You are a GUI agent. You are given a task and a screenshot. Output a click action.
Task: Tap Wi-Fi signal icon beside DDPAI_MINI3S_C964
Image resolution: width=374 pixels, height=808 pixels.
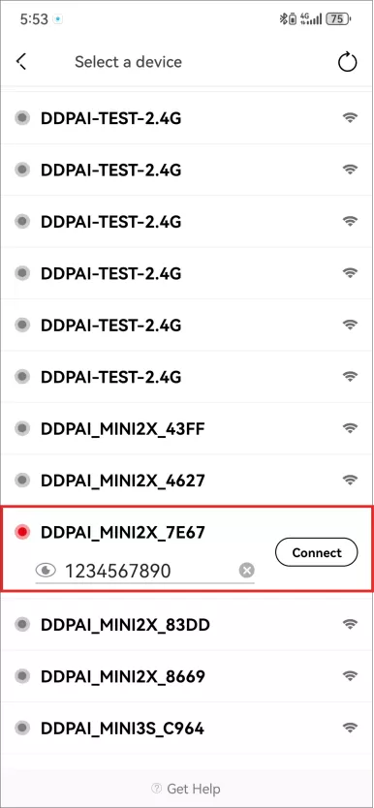pyautogui.click(x=351, y=728)
